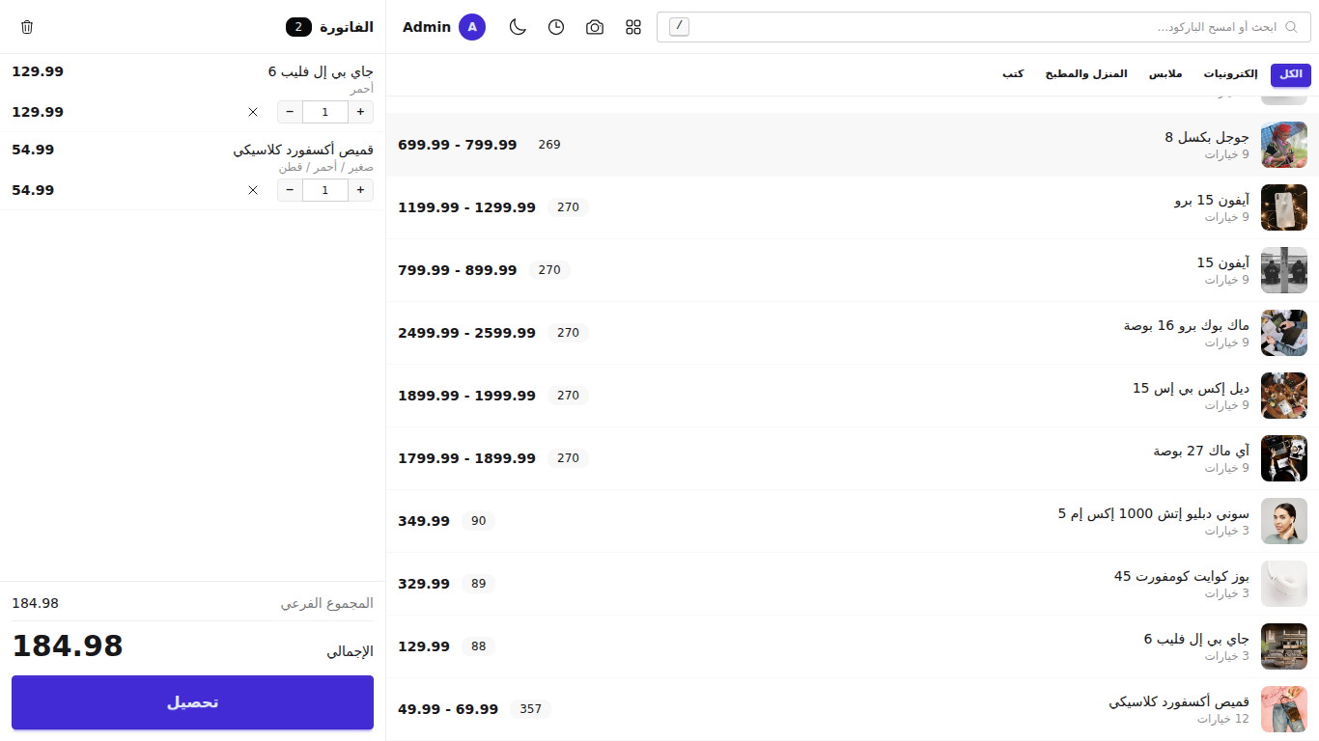Viewport: 1319px width, 741px height.
Task: Open the history clock icon
Action: tap(556, 27)
